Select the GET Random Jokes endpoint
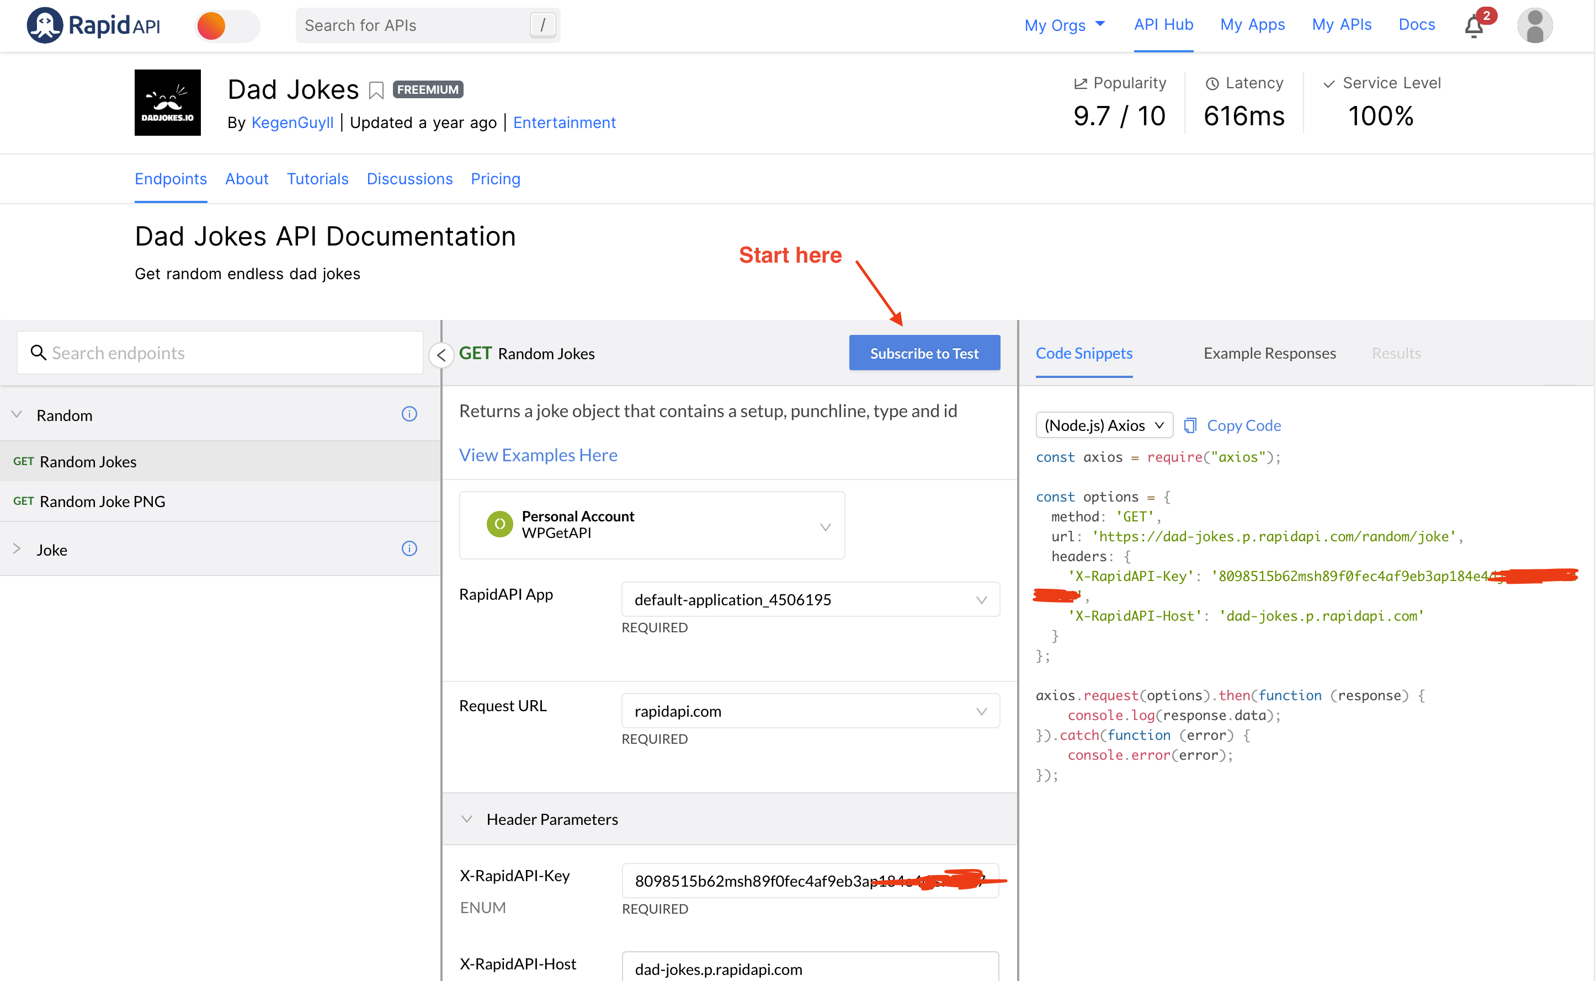 coord(220,462)
